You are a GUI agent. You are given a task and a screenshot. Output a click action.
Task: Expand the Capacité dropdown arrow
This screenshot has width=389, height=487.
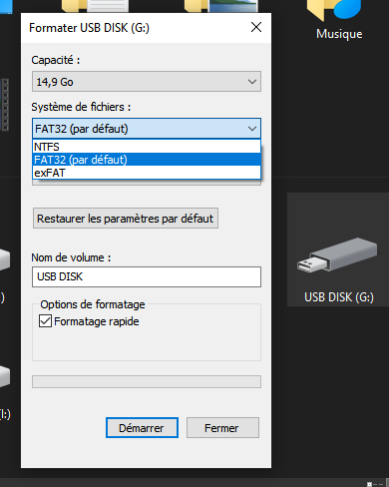tap(252, 82)
